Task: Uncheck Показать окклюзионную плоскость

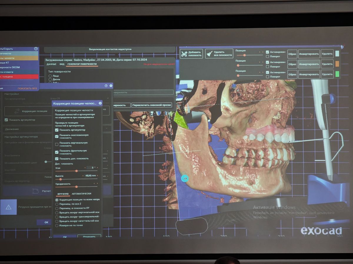Action: point(57,136)
